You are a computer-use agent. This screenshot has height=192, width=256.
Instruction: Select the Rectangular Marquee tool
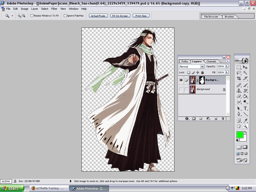pos(239,67)
